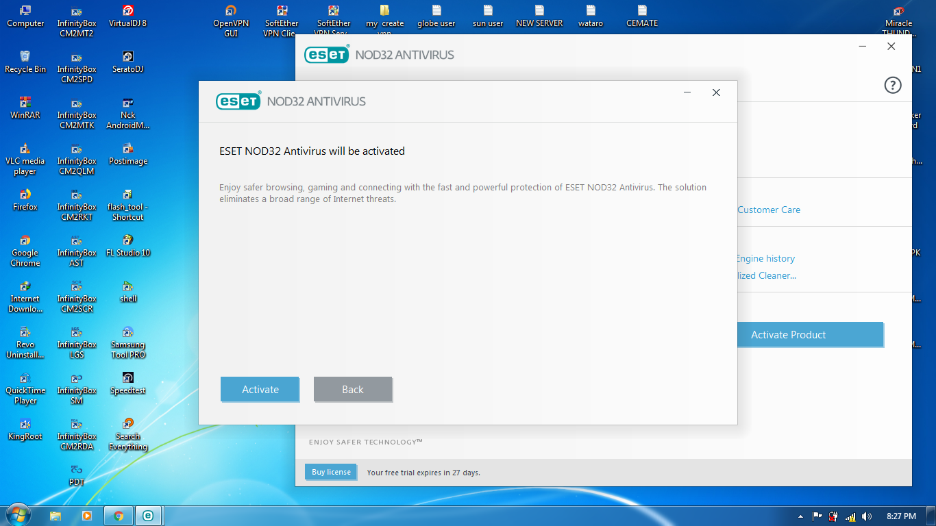This screenshot has height=526, width=936.
Task: Open InfinityBox CM2RDA shortcut
Action: [77, 435]
